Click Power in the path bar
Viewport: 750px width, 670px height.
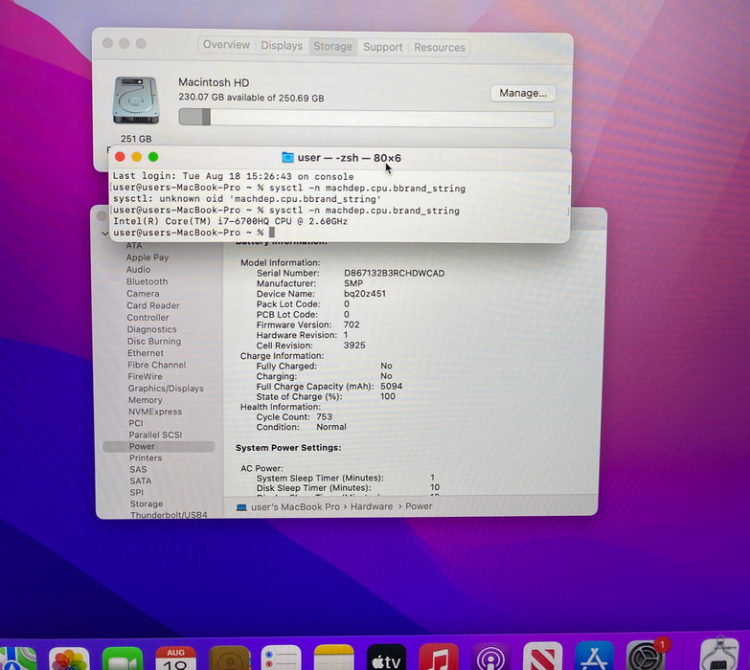(x=419, y=505)
